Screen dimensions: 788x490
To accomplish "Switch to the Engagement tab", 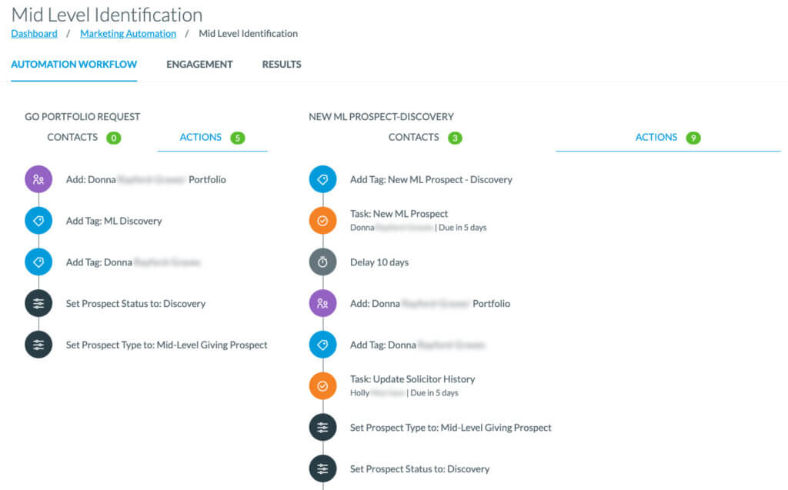I will (199, 65).
